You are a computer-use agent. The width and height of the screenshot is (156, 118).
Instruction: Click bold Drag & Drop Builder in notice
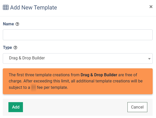click(x=99, y=75)
